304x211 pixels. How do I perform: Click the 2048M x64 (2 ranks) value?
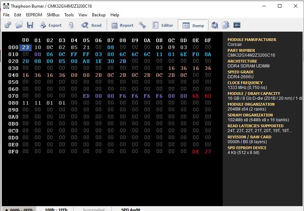[247, 109]
